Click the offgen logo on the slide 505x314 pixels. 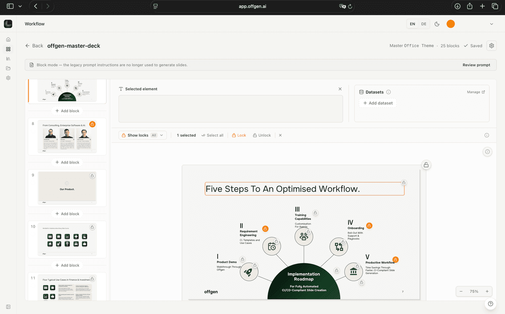[x=211, y=292]
